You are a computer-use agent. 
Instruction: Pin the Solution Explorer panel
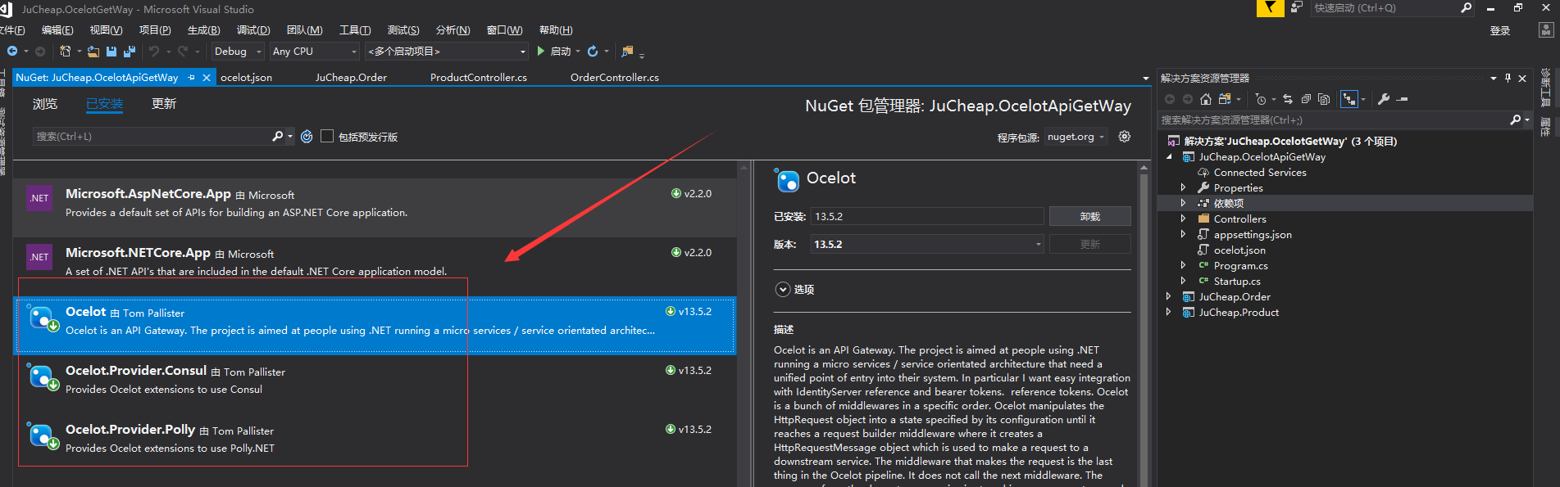click(1508, 79)
